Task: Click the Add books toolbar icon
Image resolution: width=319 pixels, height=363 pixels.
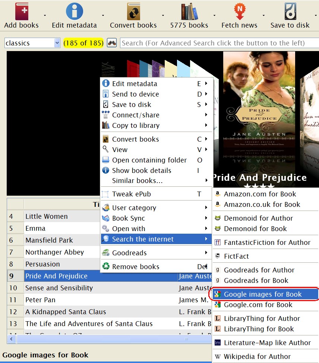Action: click(x=22, y=11)
